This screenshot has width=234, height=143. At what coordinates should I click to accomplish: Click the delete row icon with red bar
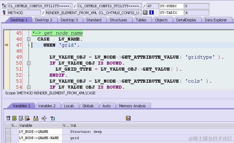pyautogui.click(x=27, y=118)
